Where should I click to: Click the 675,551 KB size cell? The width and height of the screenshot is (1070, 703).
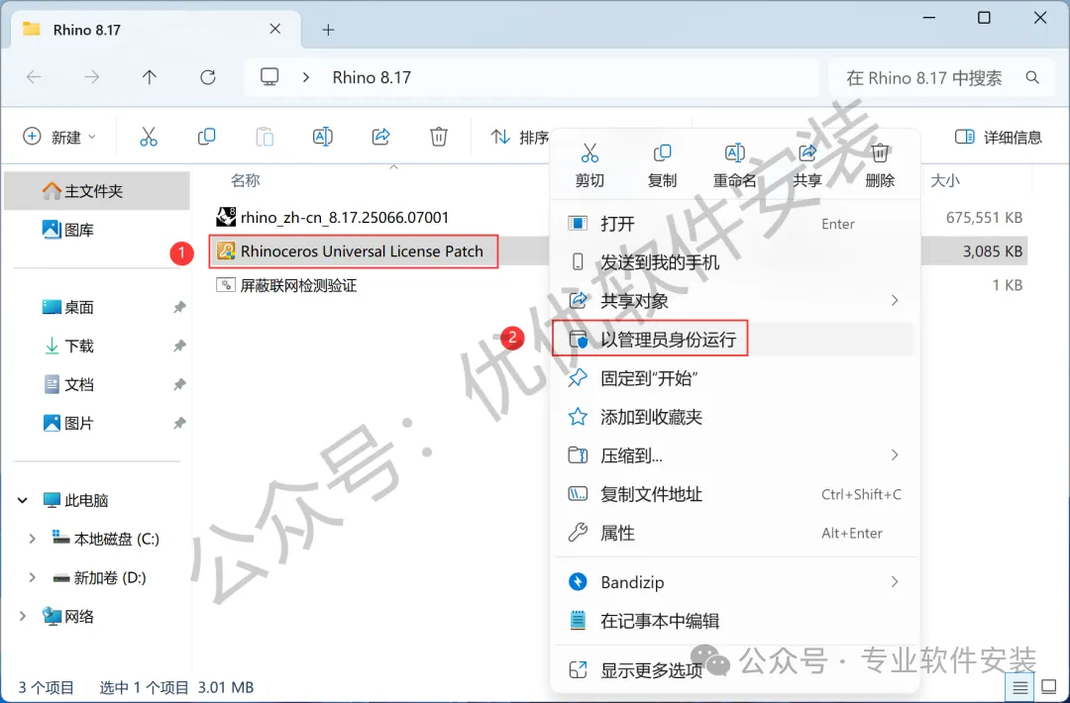[984, 218]
